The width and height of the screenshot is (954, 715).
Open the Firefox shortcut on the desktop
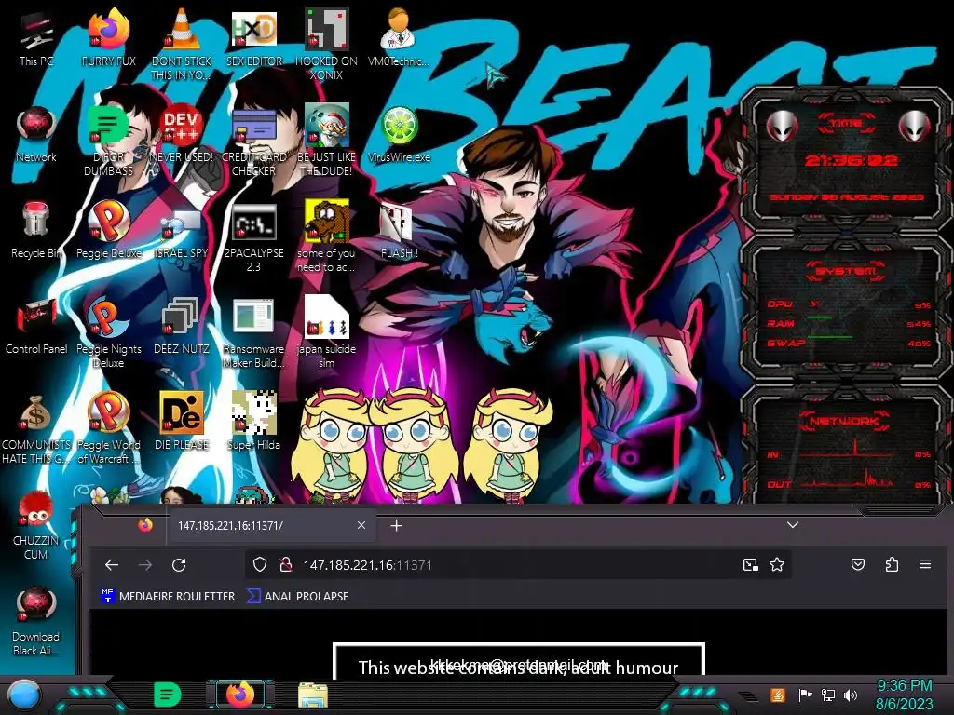coord(108,37)
